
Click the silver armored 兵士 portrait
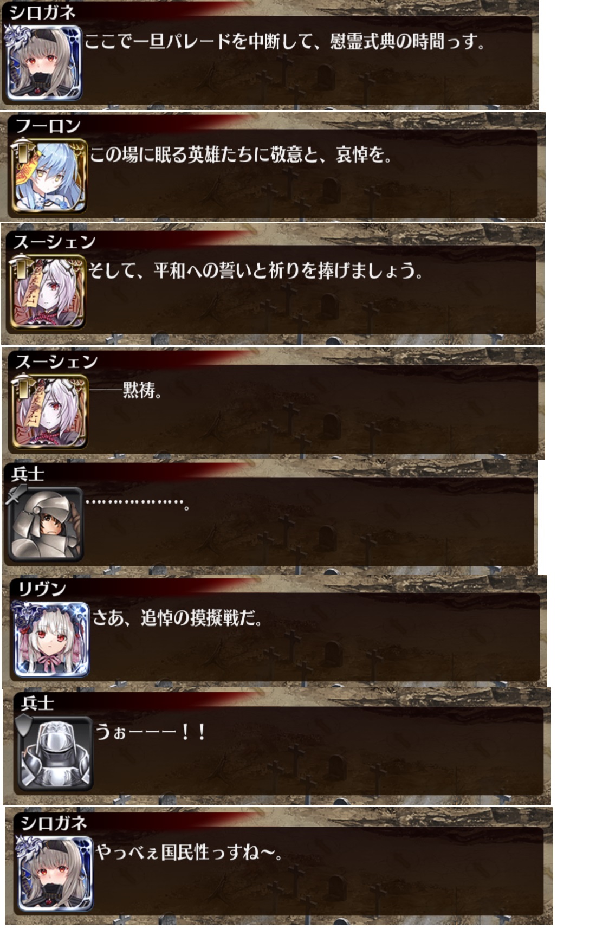[55, 753]
